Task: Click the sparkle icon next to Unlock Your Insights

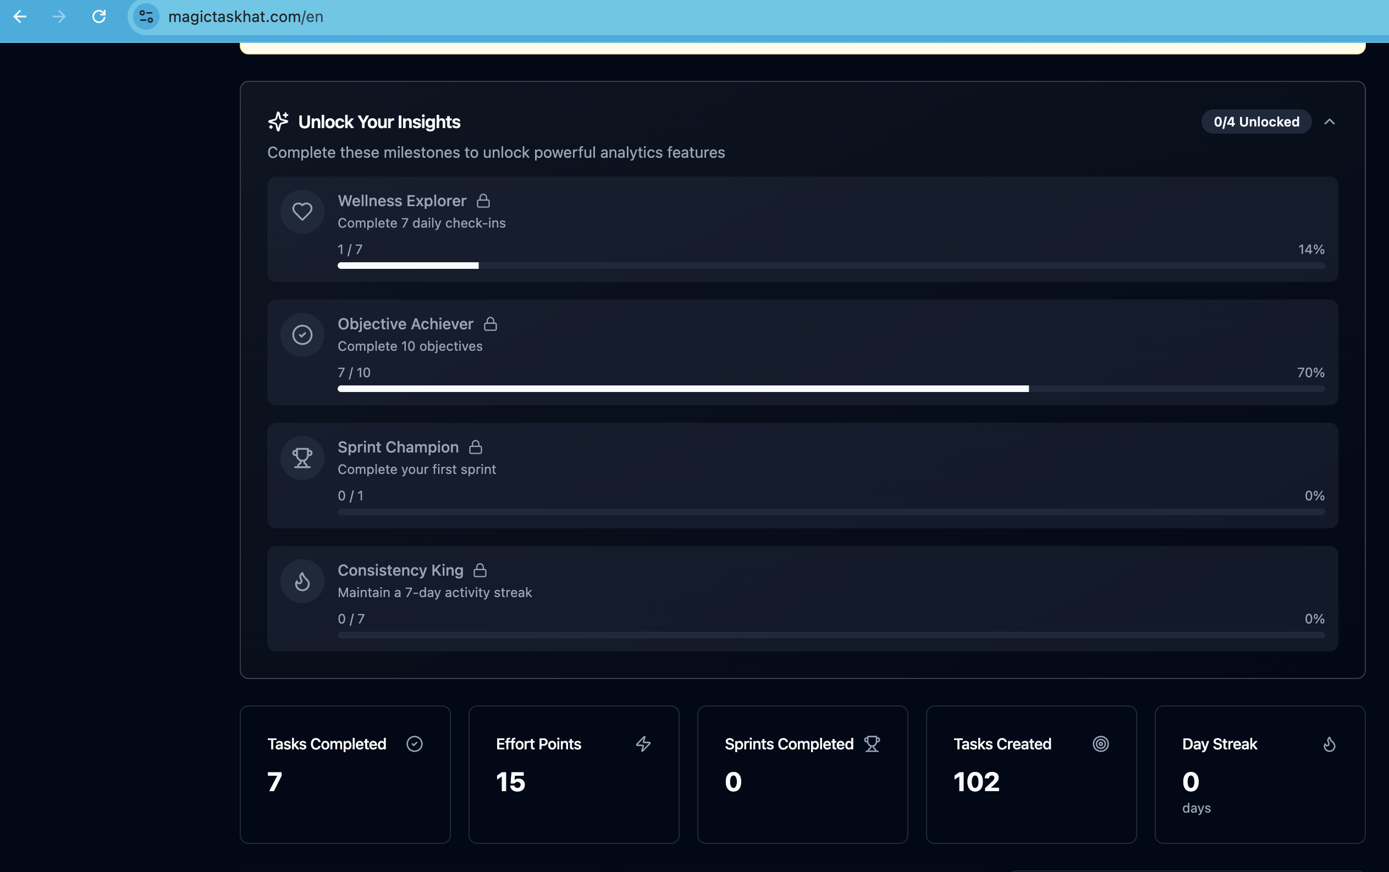Action: [x=278, y=122]
